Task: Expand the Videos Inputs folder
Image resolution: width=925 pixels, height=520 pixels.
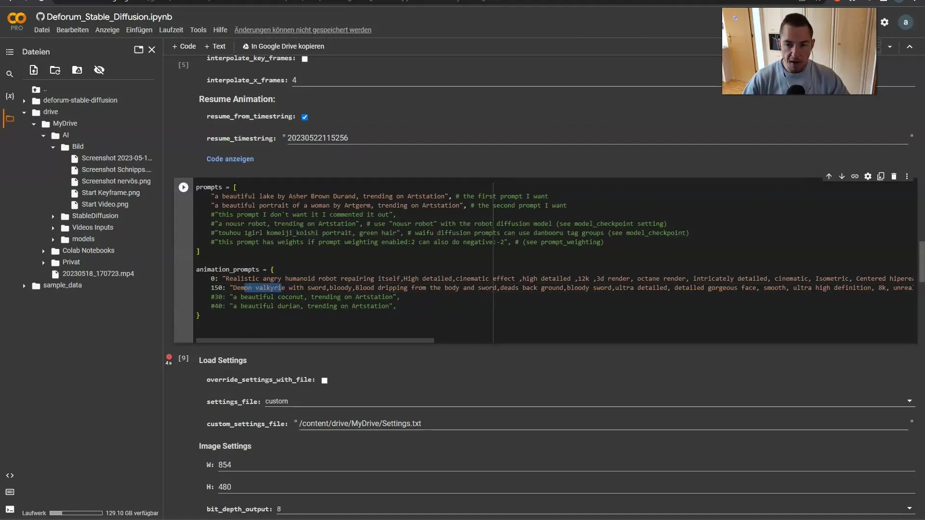Action: [53, 228]
